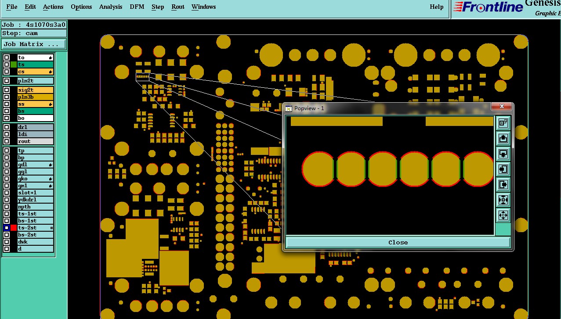561x319 pixels.
Task: Click the marker icon on the 'cs' layer
Action: (51, 72)
